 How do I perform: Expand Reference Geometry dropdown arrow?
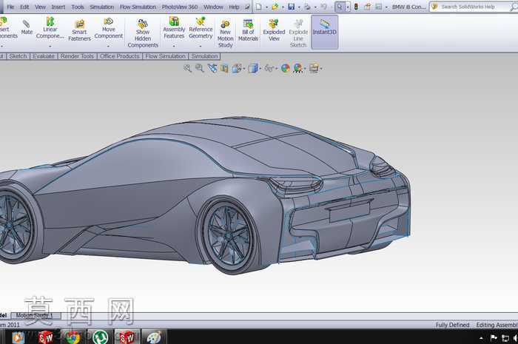[x=201, y=46]
